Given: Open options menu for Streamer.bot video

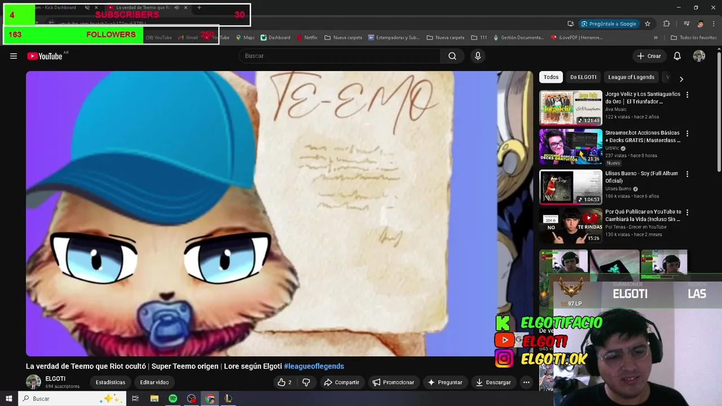Looking at the screenshot, I should tap(687, 134).
